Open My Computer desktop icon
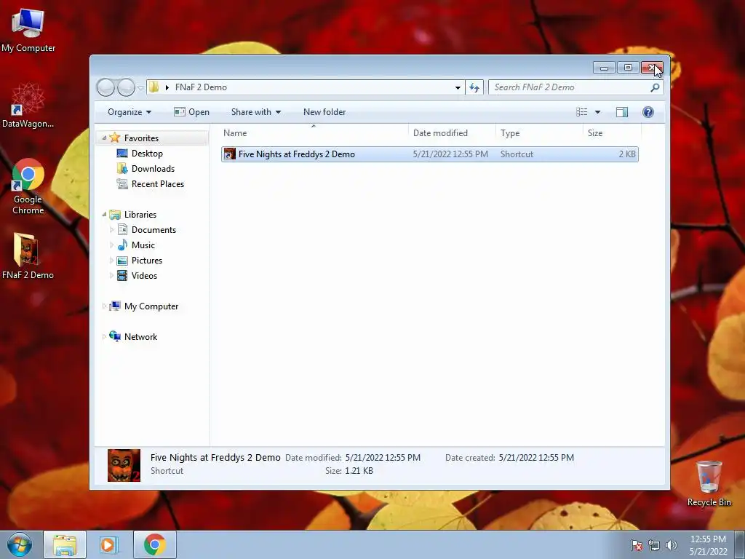The height and width of the screenshot is (559, 745). 28,29
